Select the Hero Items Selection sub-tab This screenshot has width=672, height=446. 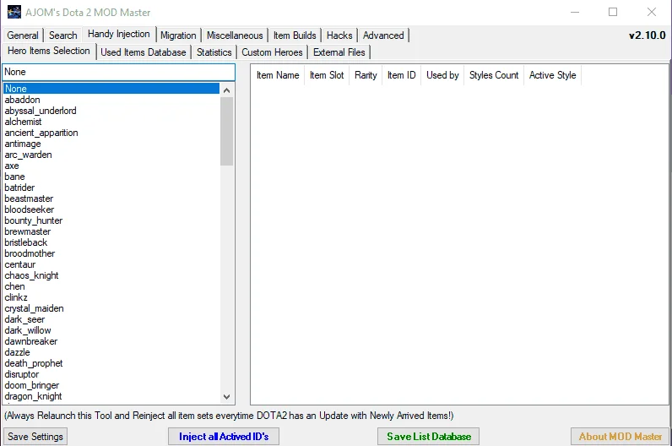click(x=49, y=51)
